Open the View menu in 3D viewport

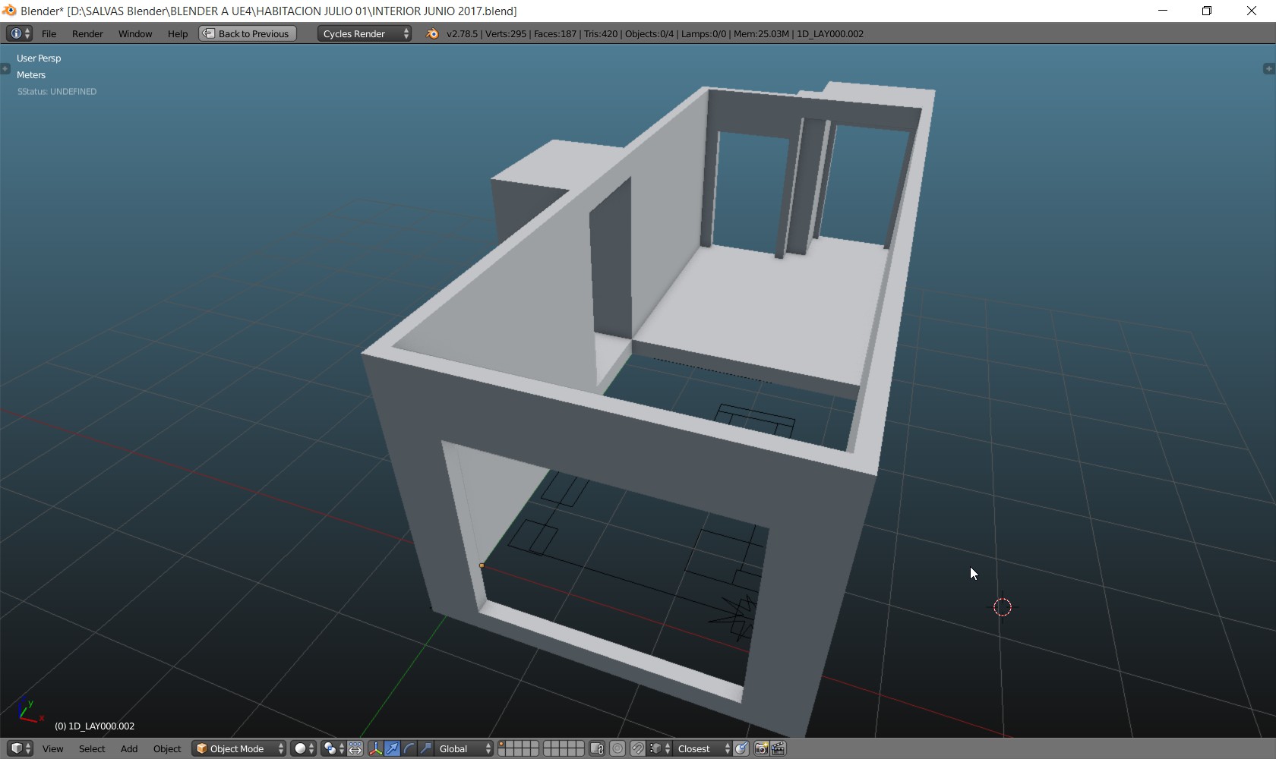coord(52,748)
